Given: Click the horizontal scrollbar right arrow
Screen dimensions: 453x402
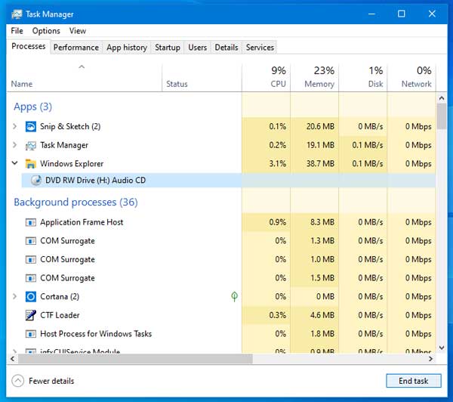Looking at the screenshot, I should pos(431,359).
